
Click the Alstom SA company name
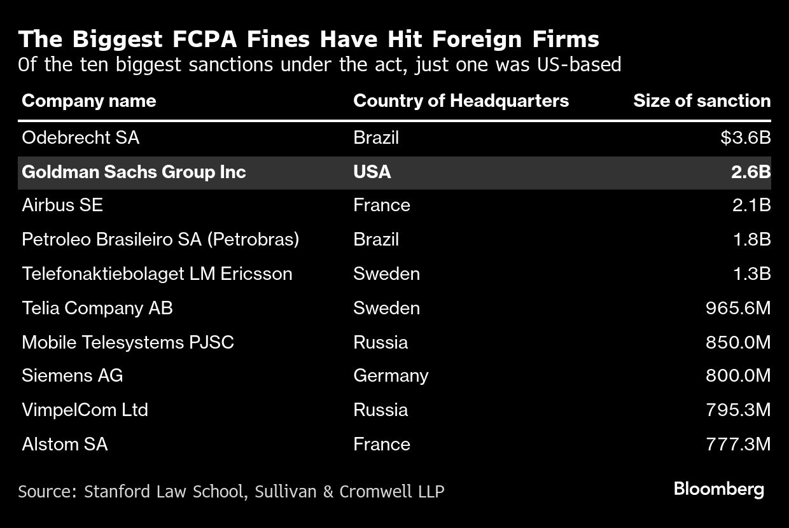pos(64,444)
